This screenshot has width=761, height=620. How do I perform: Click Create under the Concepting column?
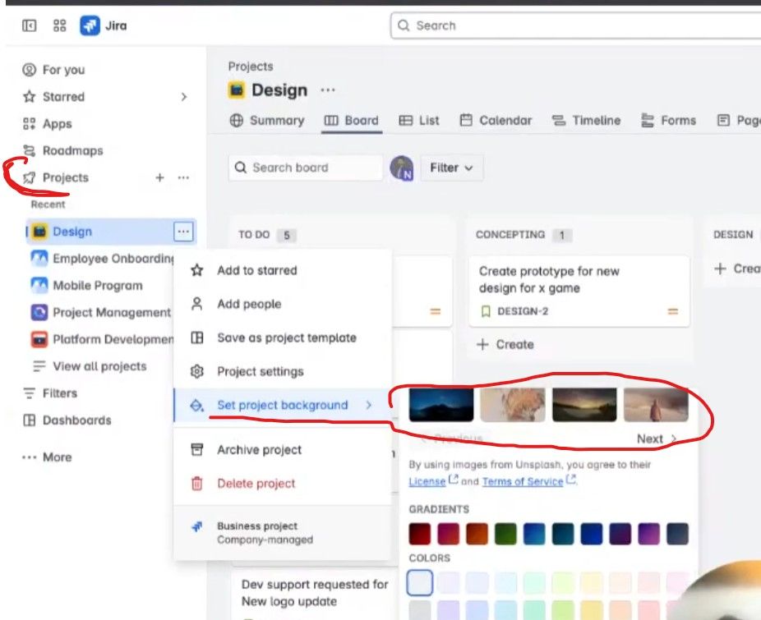tap(505, 344)
